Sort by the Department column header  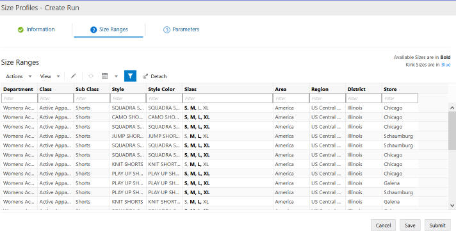pyautogui.click(x=18, y=89)
